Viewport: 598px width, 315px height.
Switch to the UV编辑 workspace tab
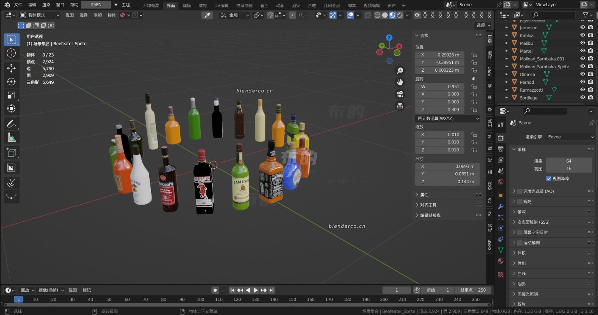click(x=221, y=5)
